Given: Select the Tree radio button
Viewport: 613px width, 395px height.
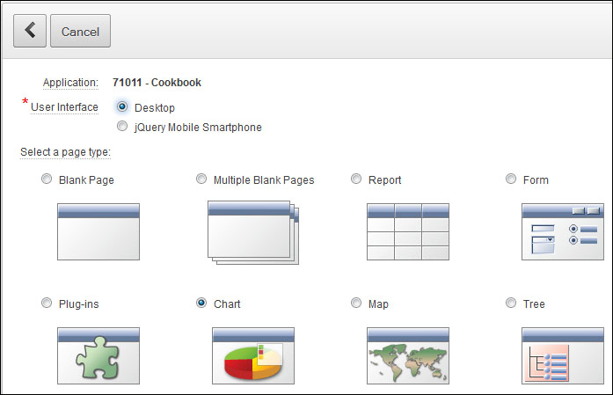Looking at the screenshot, I should (x=511, y=303).
